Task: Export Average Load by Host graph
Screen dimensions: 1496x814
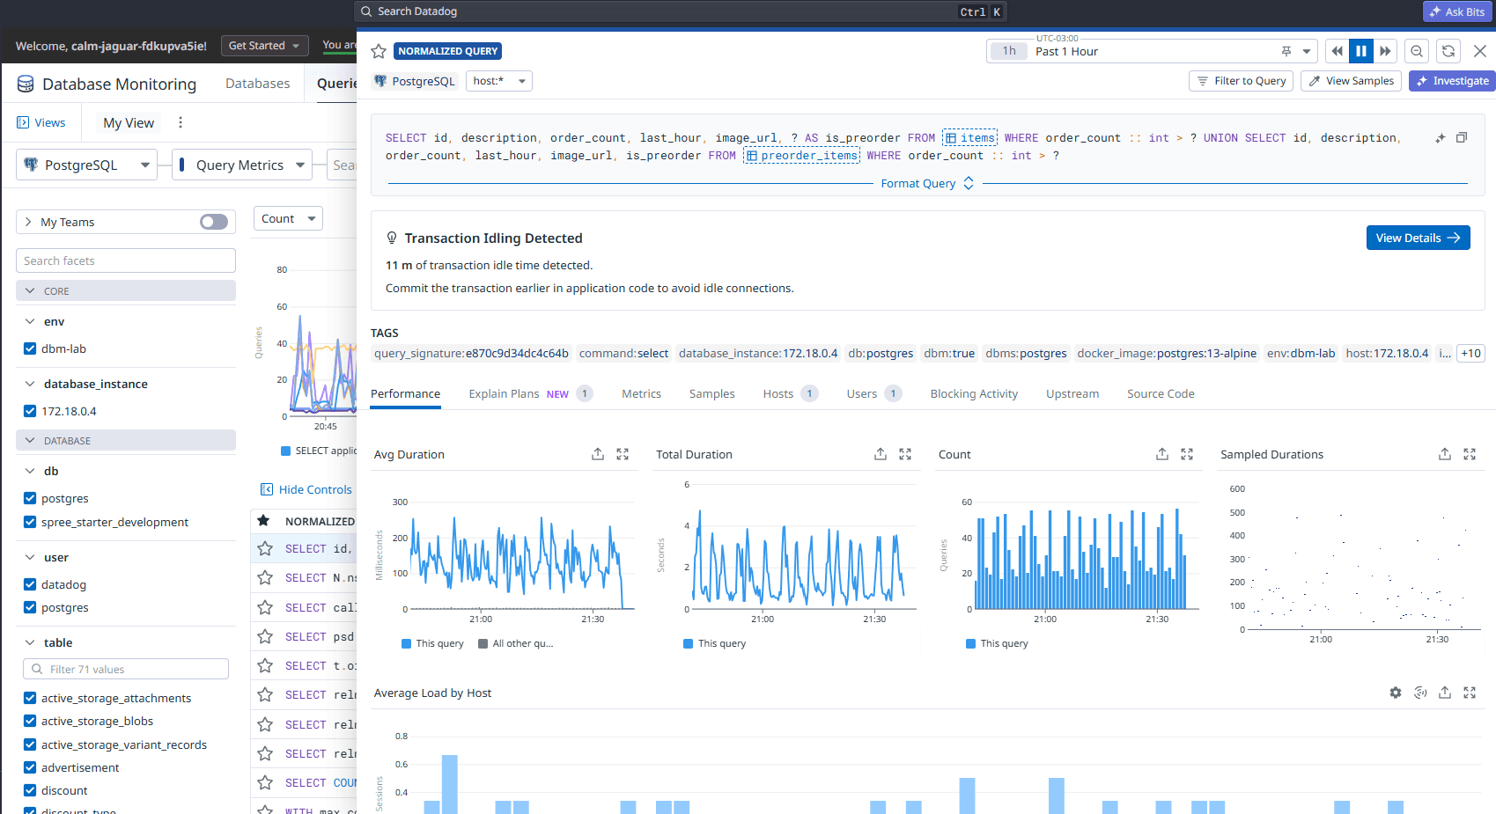Action: coord(1445,693)
